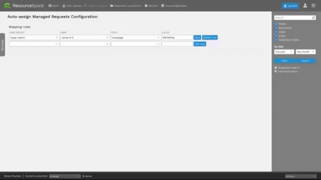Viewport: 321px width, 180px height.
Task: Click the '2 items' collection count text
Action: pos(87,176)
